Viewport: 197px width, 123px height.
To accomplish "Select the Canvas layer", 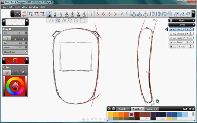I will pos(181,47).
